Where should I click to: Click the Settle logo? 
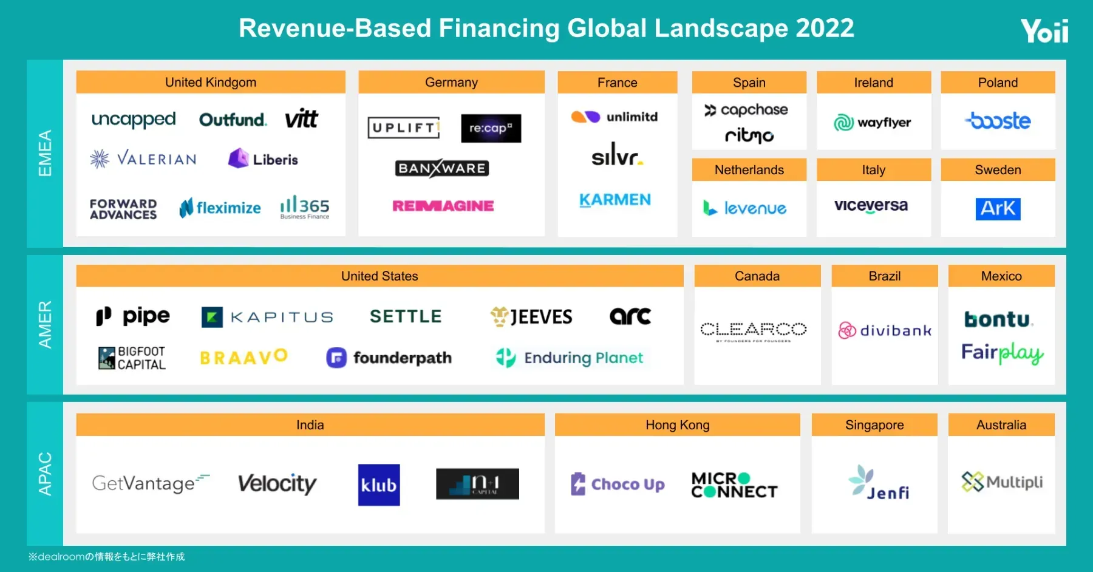(x=406, y=316)
